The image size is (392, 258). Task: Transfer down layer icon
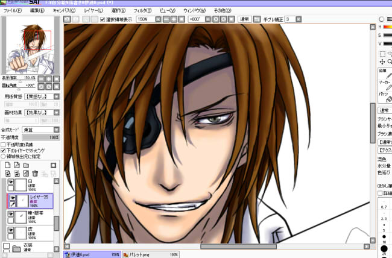pyautogui.click(x=7, y=174)
